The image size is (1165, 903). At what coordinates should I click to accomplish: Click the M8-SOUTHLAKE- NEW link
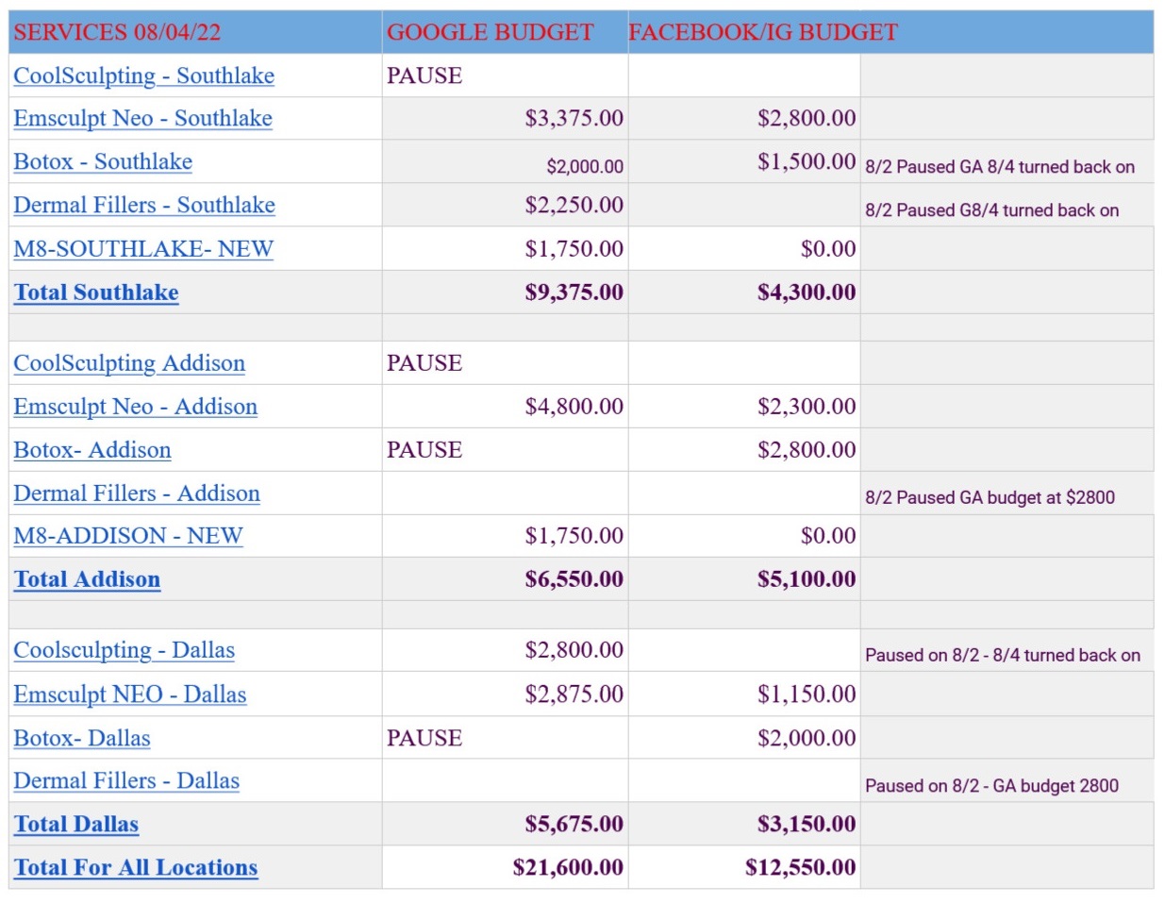(x=143, y=248)
